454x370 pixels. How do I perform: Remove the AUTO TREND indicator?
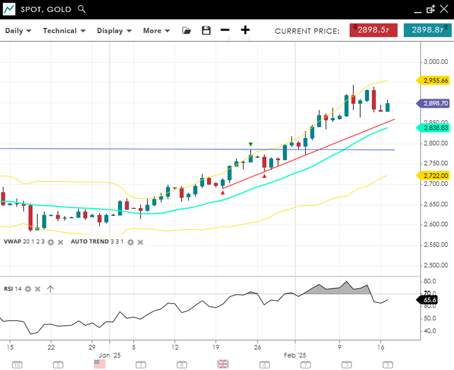[x=140, y=242]
